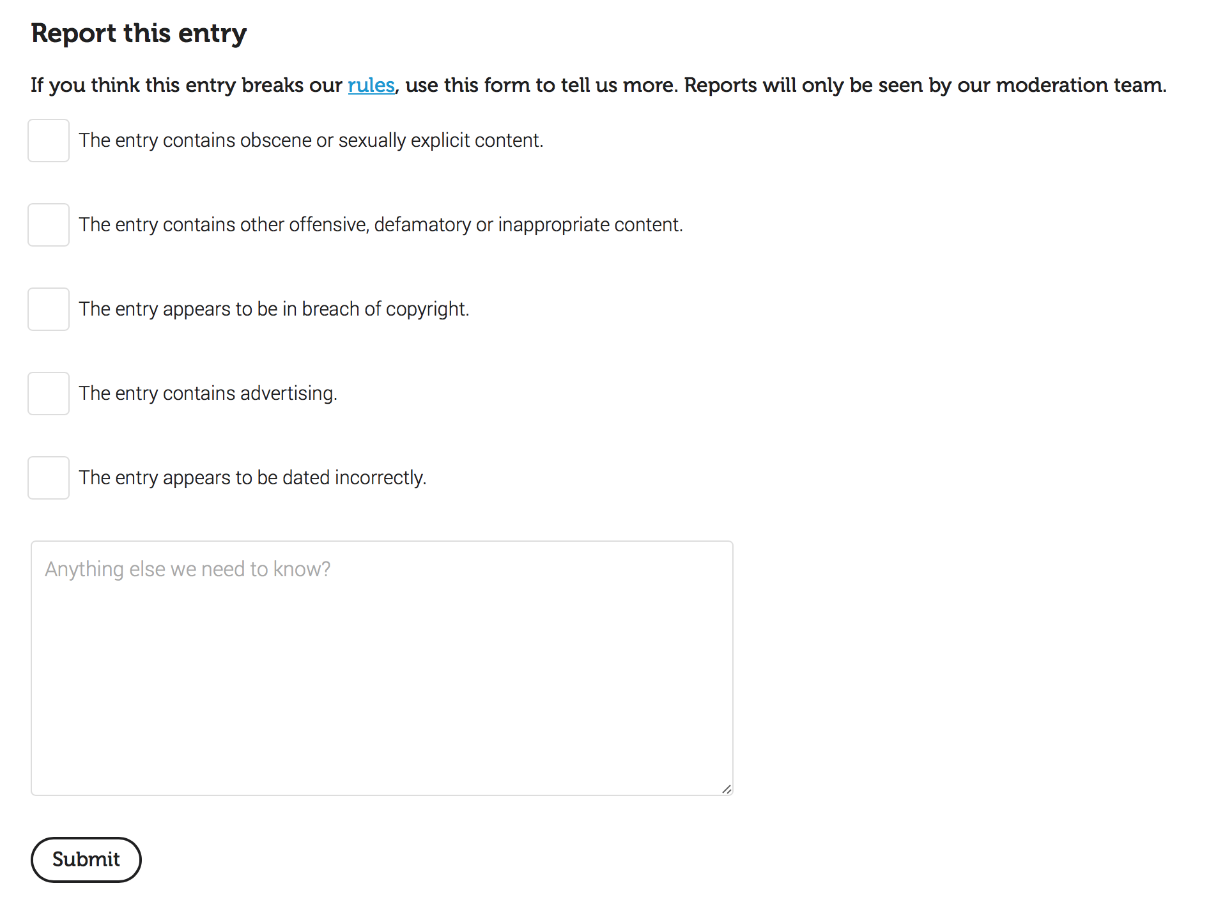Image resolution: width=1232 pixels, height=911 pixels.
Task: Enable the breach of copyright checkbox
Action: (49, 309)
